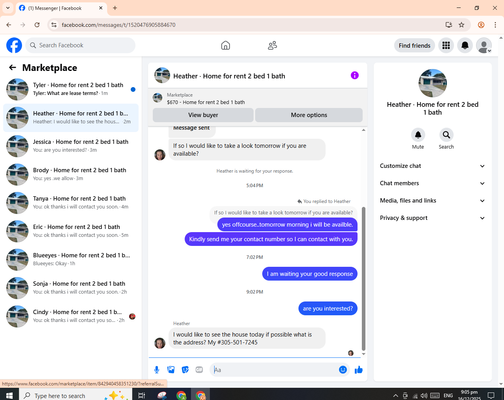Click the 'are you interested?' sent message
The height and width of the screenshot is (400, 504).
click(328, 309)
